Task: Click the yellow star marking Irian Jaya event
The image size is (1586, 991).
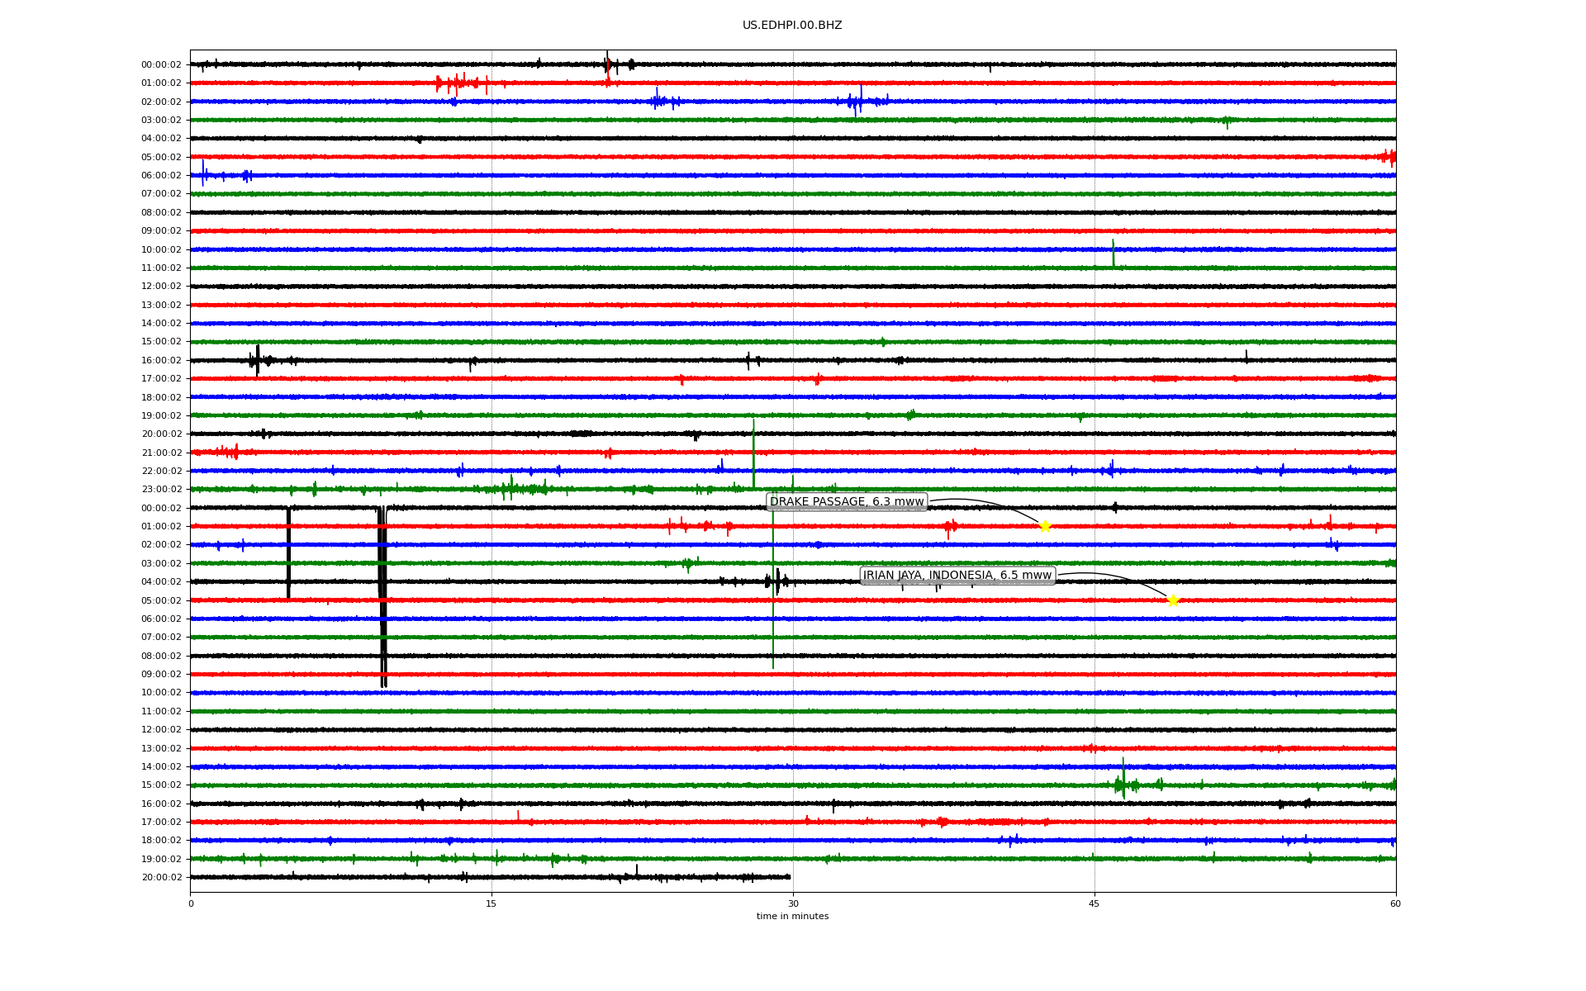Action: 1173,600
